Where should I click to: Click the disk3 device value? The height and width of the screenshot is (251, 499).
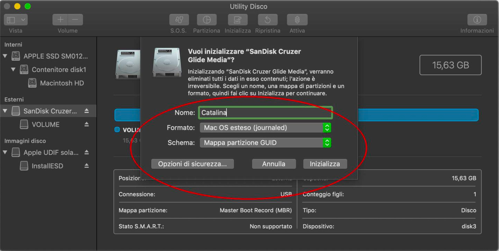[x=469, y=226]
